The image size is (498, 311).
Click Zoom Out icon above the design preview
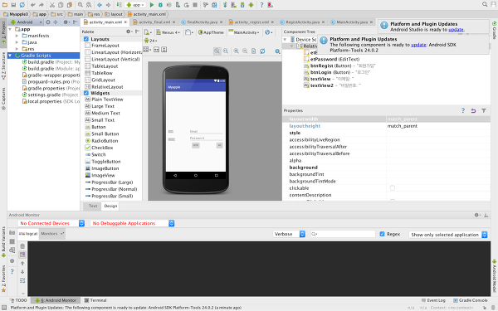245,51
